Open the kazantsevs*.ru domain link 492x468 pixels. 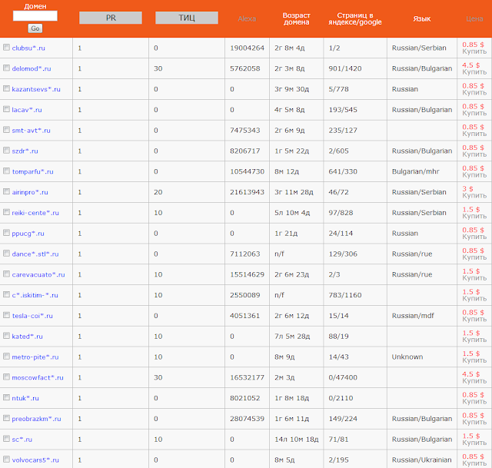tap(36, 89)
